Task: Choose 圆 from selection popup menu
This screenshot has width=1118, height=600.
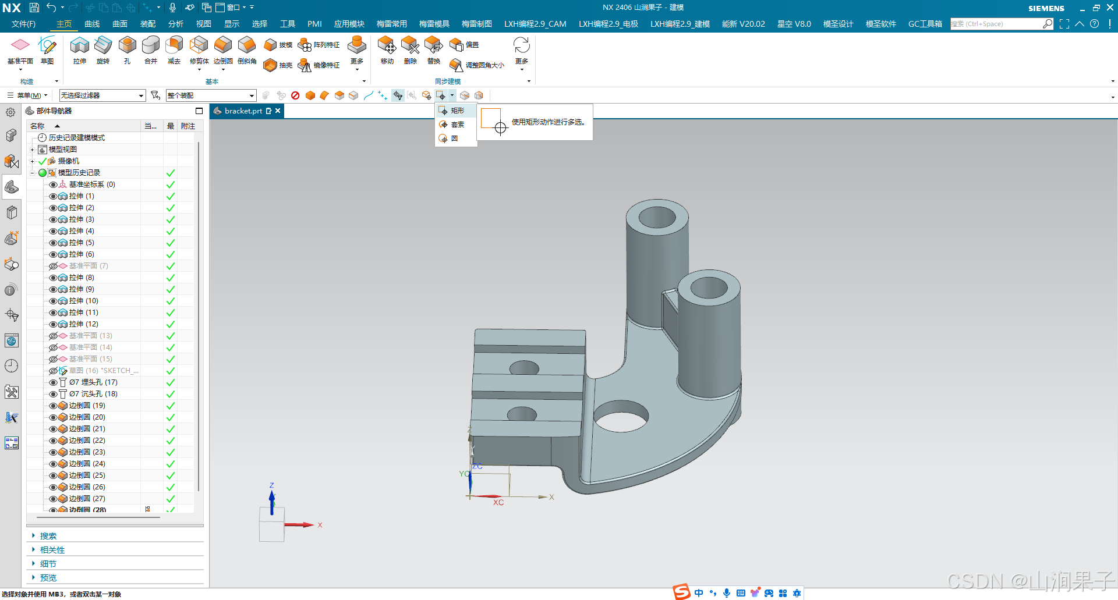Action: tap(456, 139)
